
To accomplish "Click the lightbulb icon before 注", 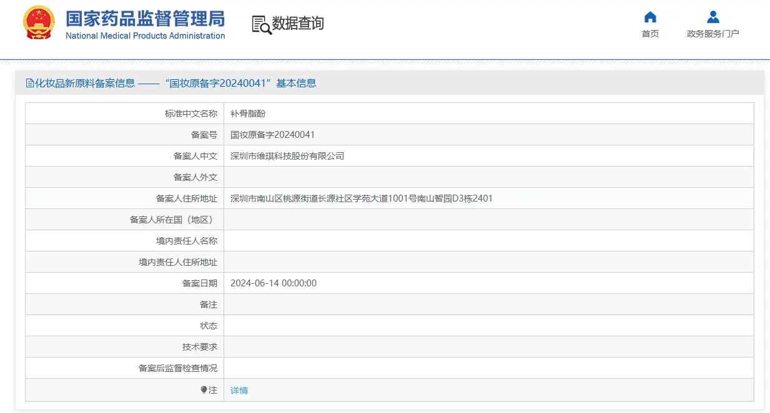I will pyautogui.click(x=203, y=389).
